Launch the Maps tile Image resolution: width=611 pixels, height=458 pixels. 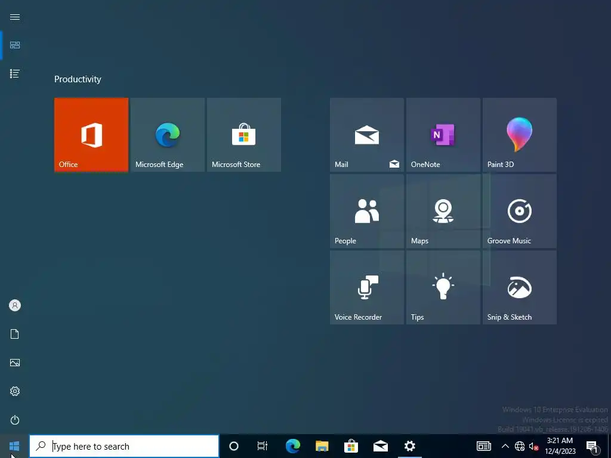coord(443,211)
